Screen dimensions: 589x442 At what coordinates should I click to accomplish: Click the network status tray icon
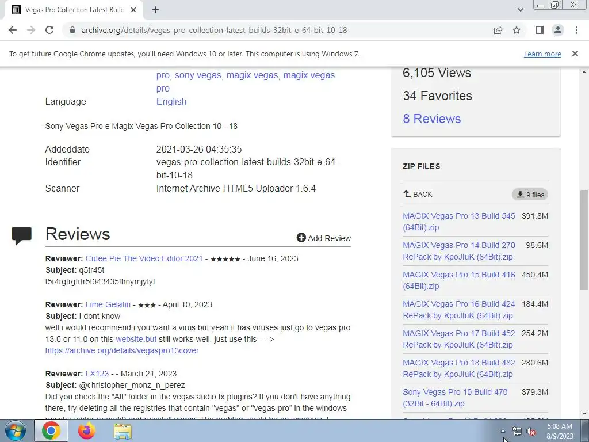click(x=517, y=432)
